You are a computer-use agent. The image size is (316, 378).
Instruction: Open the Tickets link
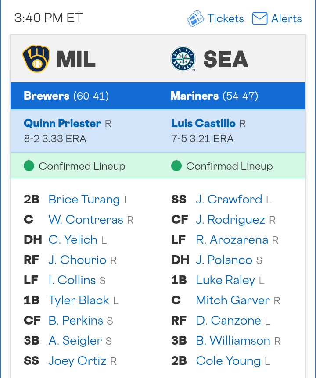point(226,18)
